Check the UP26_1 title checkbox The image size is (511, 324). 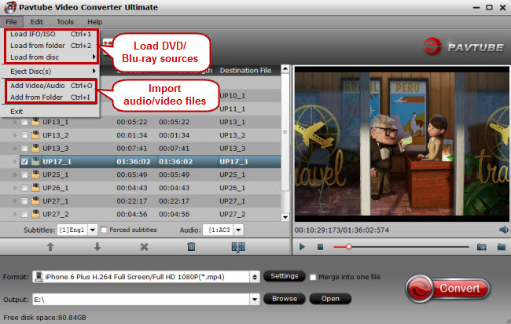[24, 188]
